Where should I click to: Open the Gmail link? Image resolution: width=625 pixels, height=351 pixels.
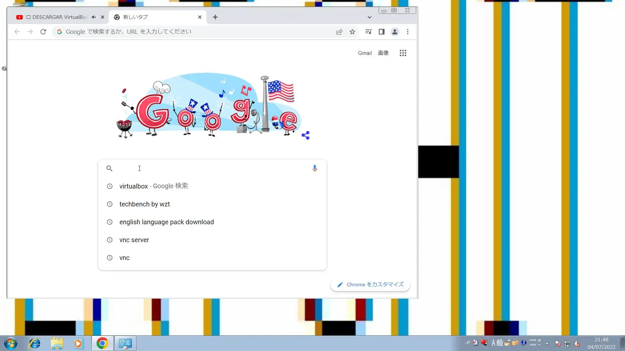tap(365, 53)
